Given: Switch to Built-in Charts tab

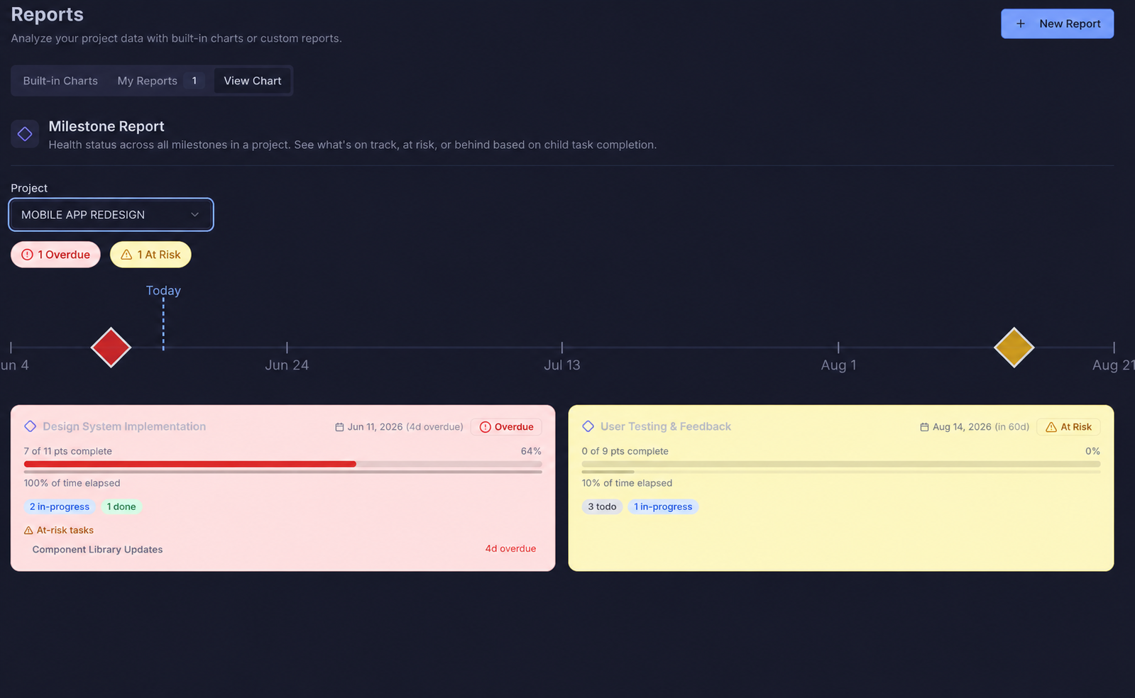Looking at the screenshot, I should [x=60, y=81].
